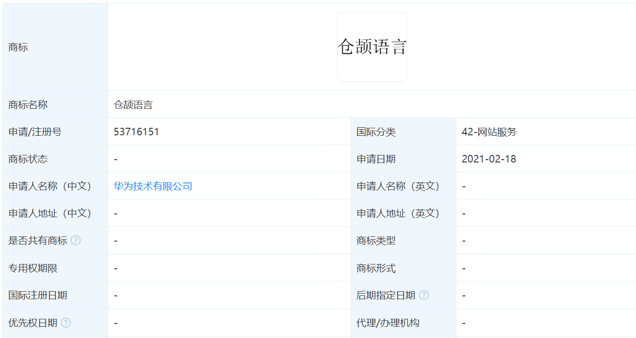Click the 专用权期限 label
Screen dimensions: 636x338
pyautogui.click(x=33, y=268)
